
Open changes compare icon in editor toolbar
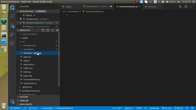(x=180, y=6)
